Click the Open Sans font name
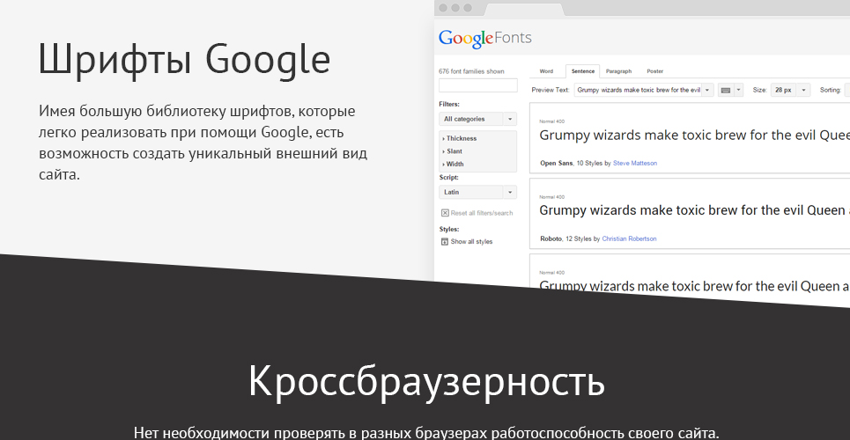The width and height of the screenshot is (850, 440). [556, 163]
